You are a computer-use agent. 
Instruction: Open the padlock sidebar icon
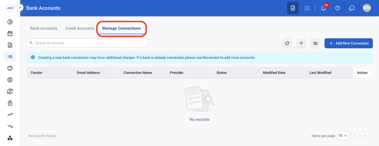(x=10, y=103)
